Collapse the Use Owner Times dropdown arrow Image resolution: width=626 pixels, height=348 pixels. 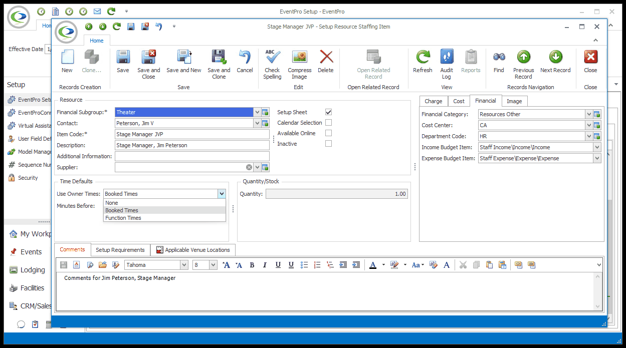tap(222, 194)
